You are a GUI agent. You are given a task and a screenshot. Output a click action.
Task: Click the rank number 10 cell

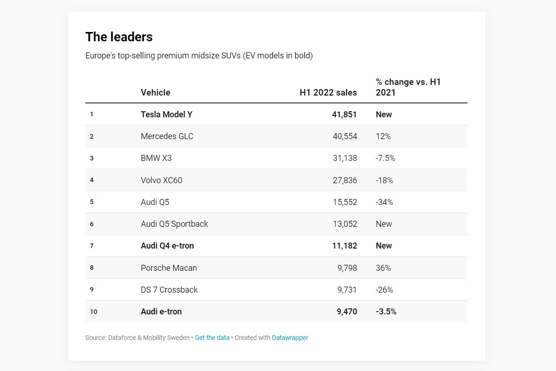pos(94,312)
